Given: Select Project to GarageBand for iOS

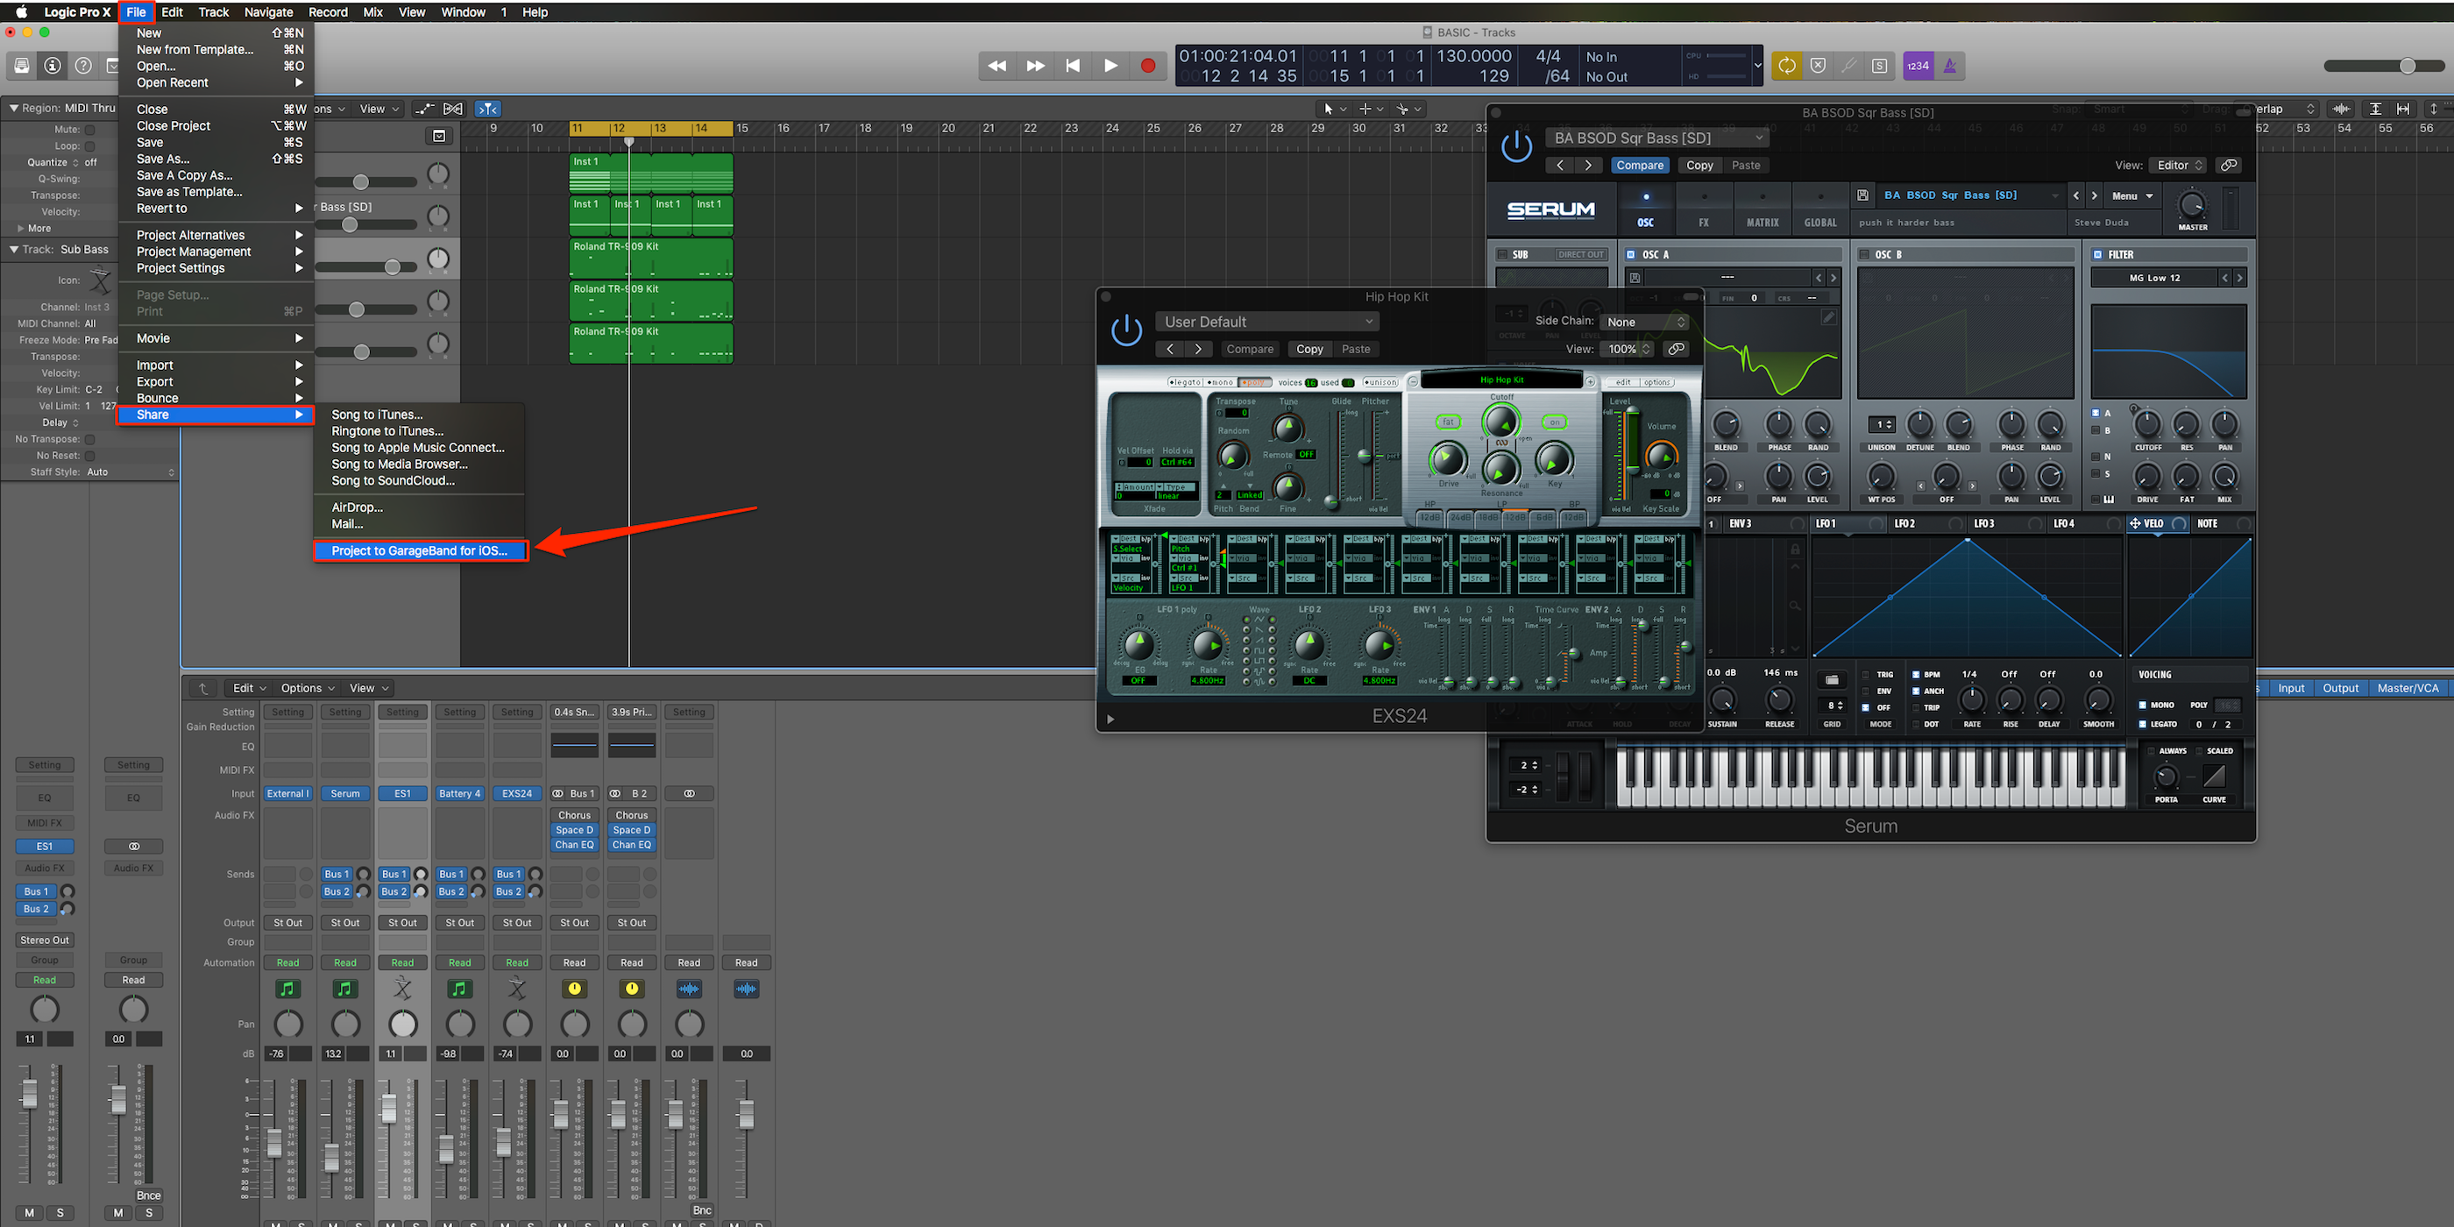Looking at the screenshot, I should point(419,550).
